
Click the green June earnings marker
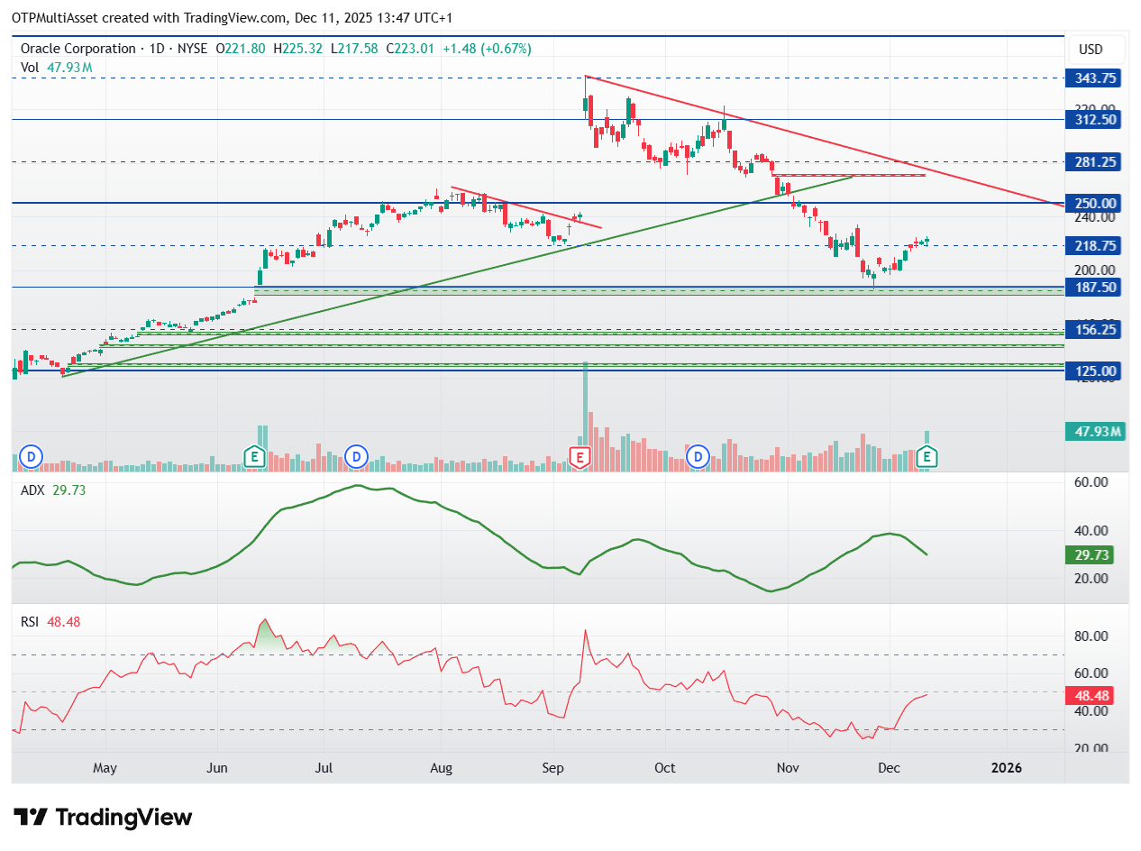click(x=254, y=457)
